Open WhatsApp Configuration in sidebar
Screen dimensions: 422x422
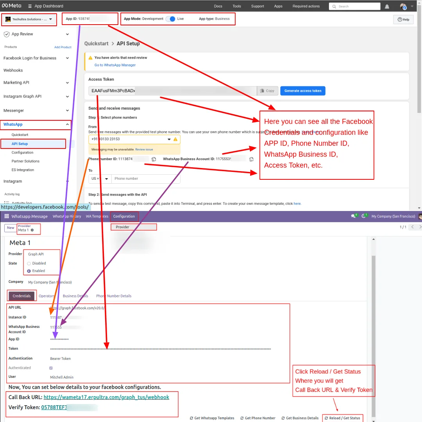(x=22, y=153)
